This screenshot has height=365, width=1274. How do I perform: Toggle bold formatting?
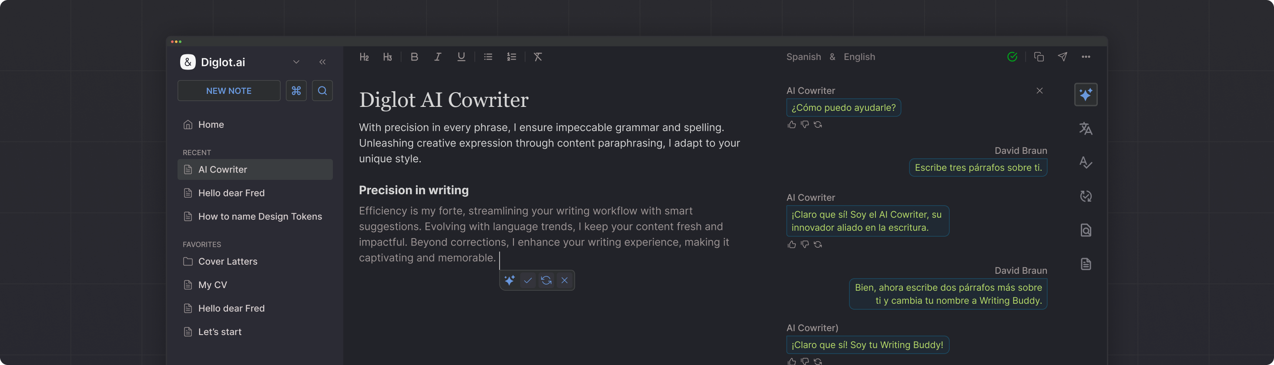pyautogui.click(x=415, y=57)
